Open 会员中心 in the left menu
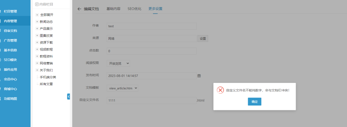347x127 pixels. point(10,79)
